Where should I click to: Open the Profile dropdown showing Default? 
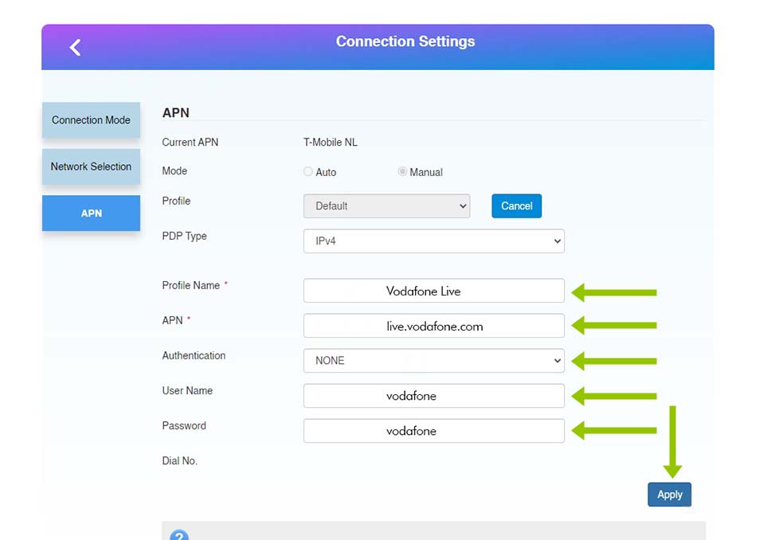386,206
